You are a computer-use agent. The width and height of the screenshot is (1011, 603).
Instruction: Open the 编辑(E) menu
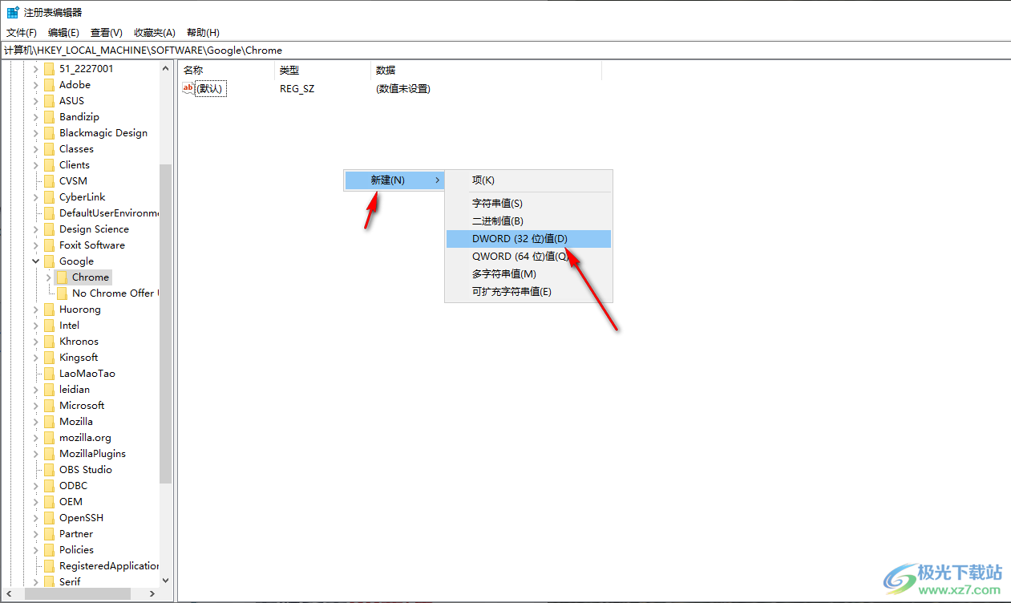pos(63,33)
